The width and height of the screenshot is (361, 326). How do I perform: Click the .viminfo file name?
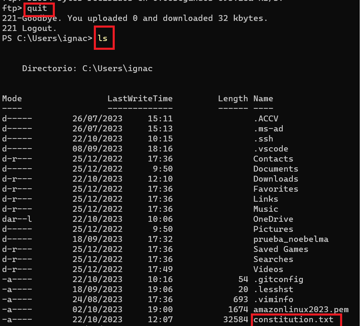pos(273,300)
